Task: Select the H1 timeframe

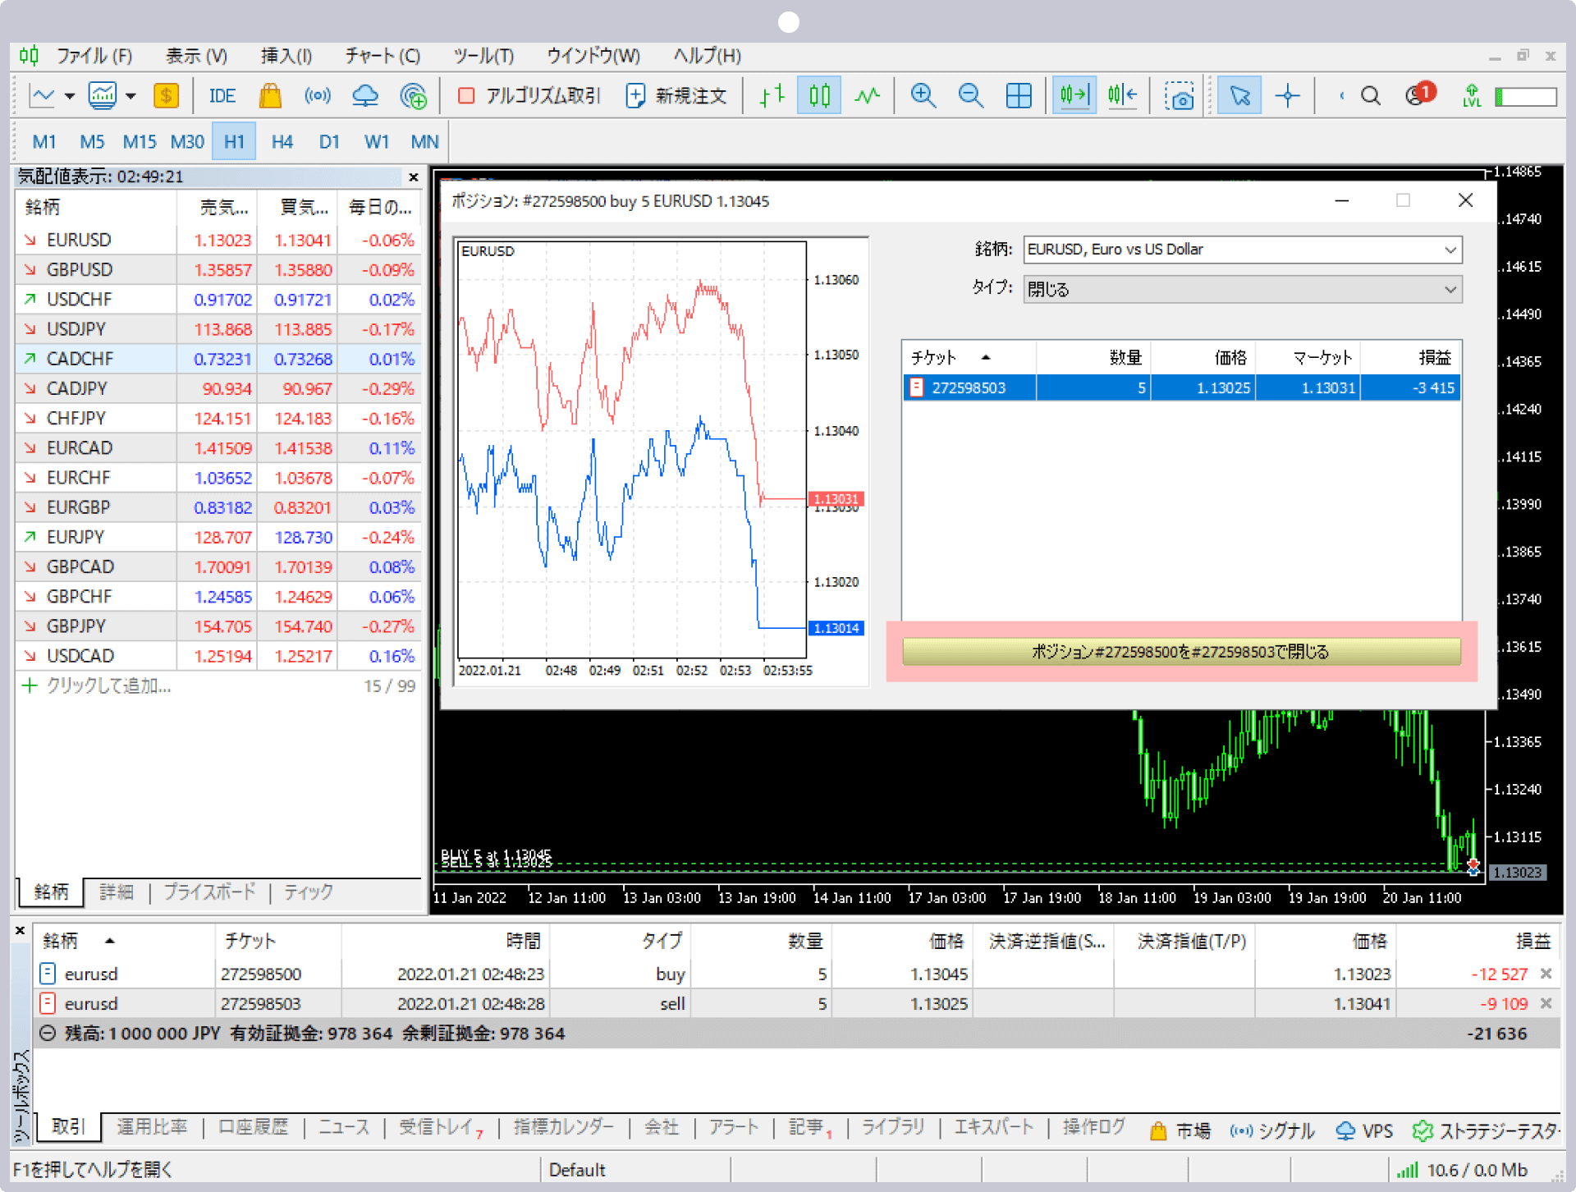Action: (234, 142)
